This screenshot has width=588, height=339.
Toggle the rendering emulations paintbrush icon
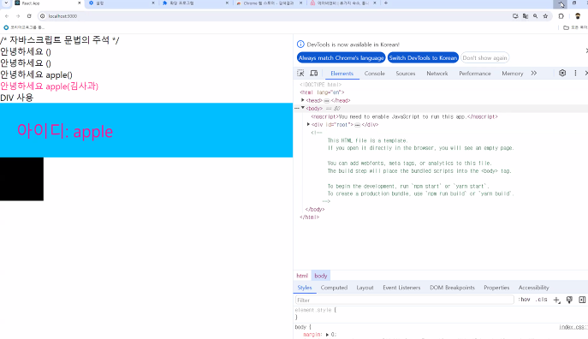(x=569, y=300)
